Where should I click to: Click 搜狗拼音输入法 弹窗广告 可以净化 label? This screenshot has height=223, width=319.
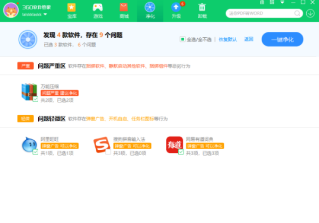[x=132, y=146]
